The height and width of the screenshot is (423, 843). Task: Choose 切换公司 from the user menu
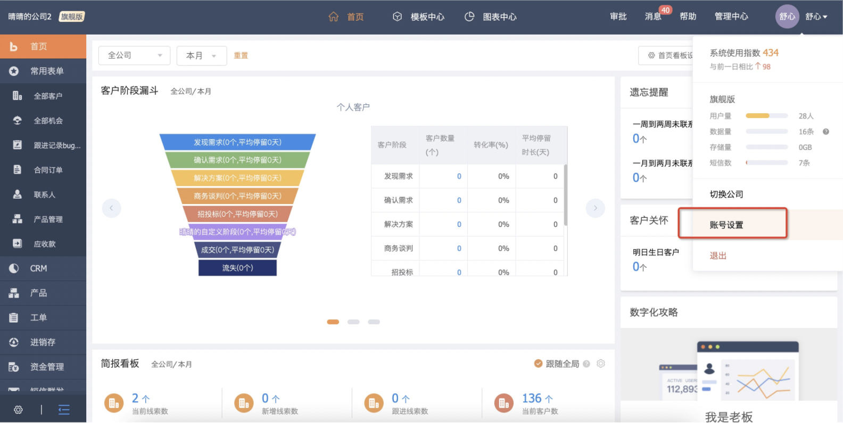point(726,194)
